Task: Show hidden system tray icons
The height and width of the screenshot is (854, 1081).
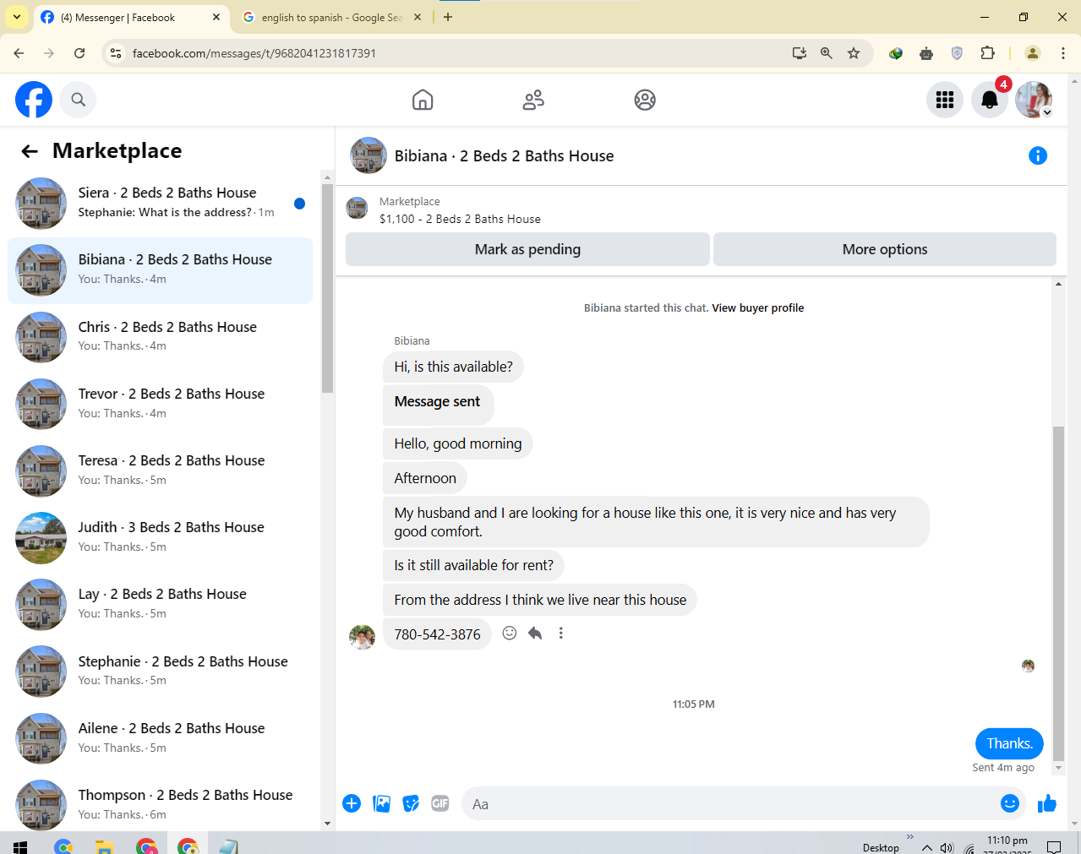Action: (927, 847)
